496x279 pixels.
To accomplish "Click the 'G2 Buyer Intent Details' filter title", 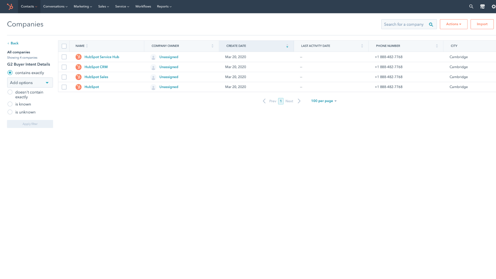I will tap(29, 64).
